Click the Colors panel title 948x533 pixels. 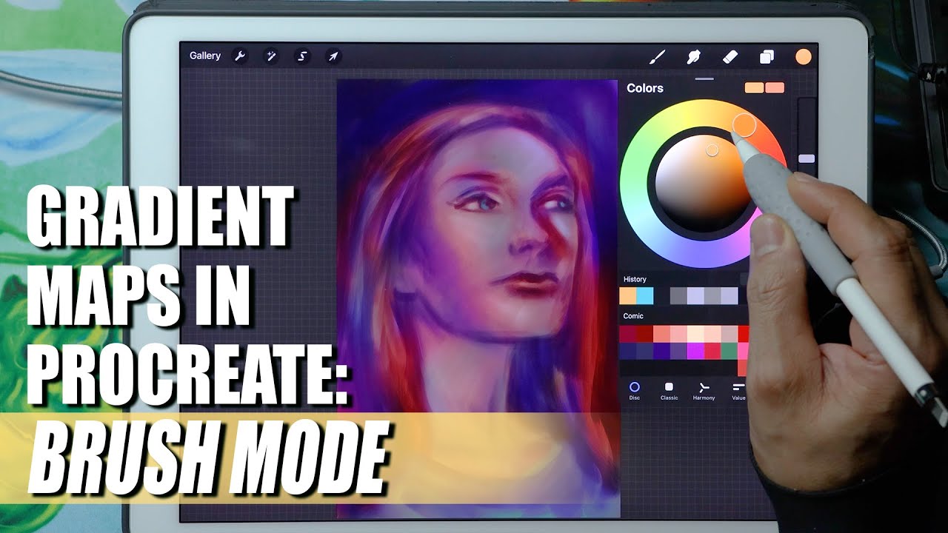coord(645,88)
